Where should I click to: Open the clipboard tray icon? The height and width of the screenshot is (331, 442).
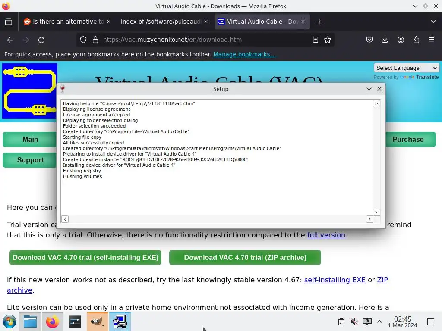tap(341, 322)
